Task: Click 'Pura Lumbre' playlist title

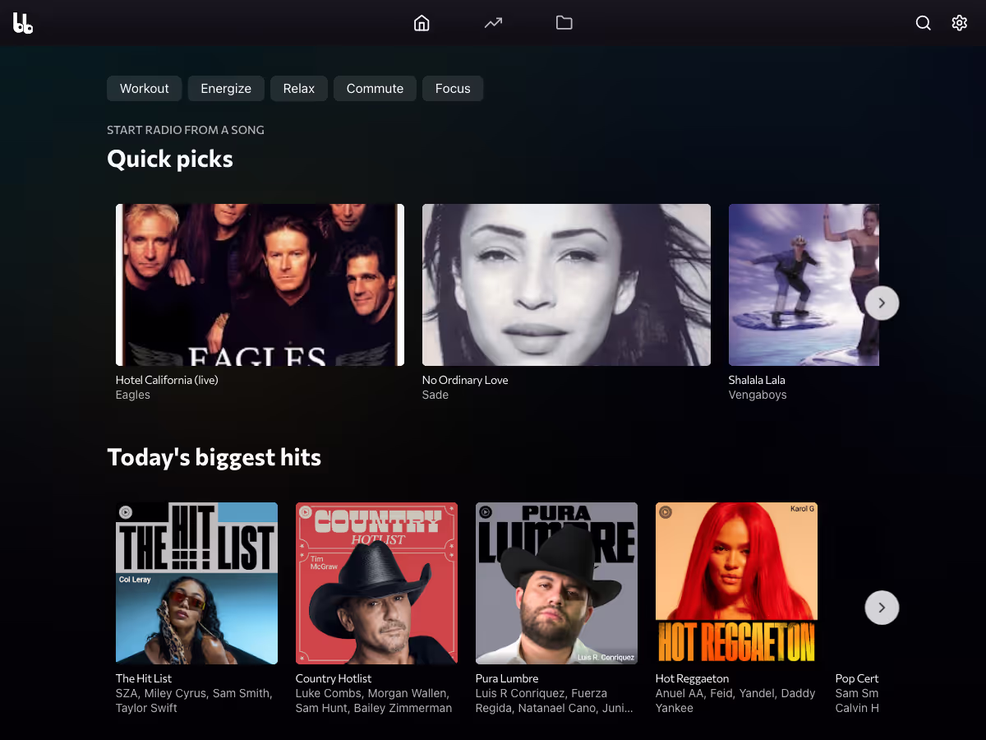Action: (507, 678)
